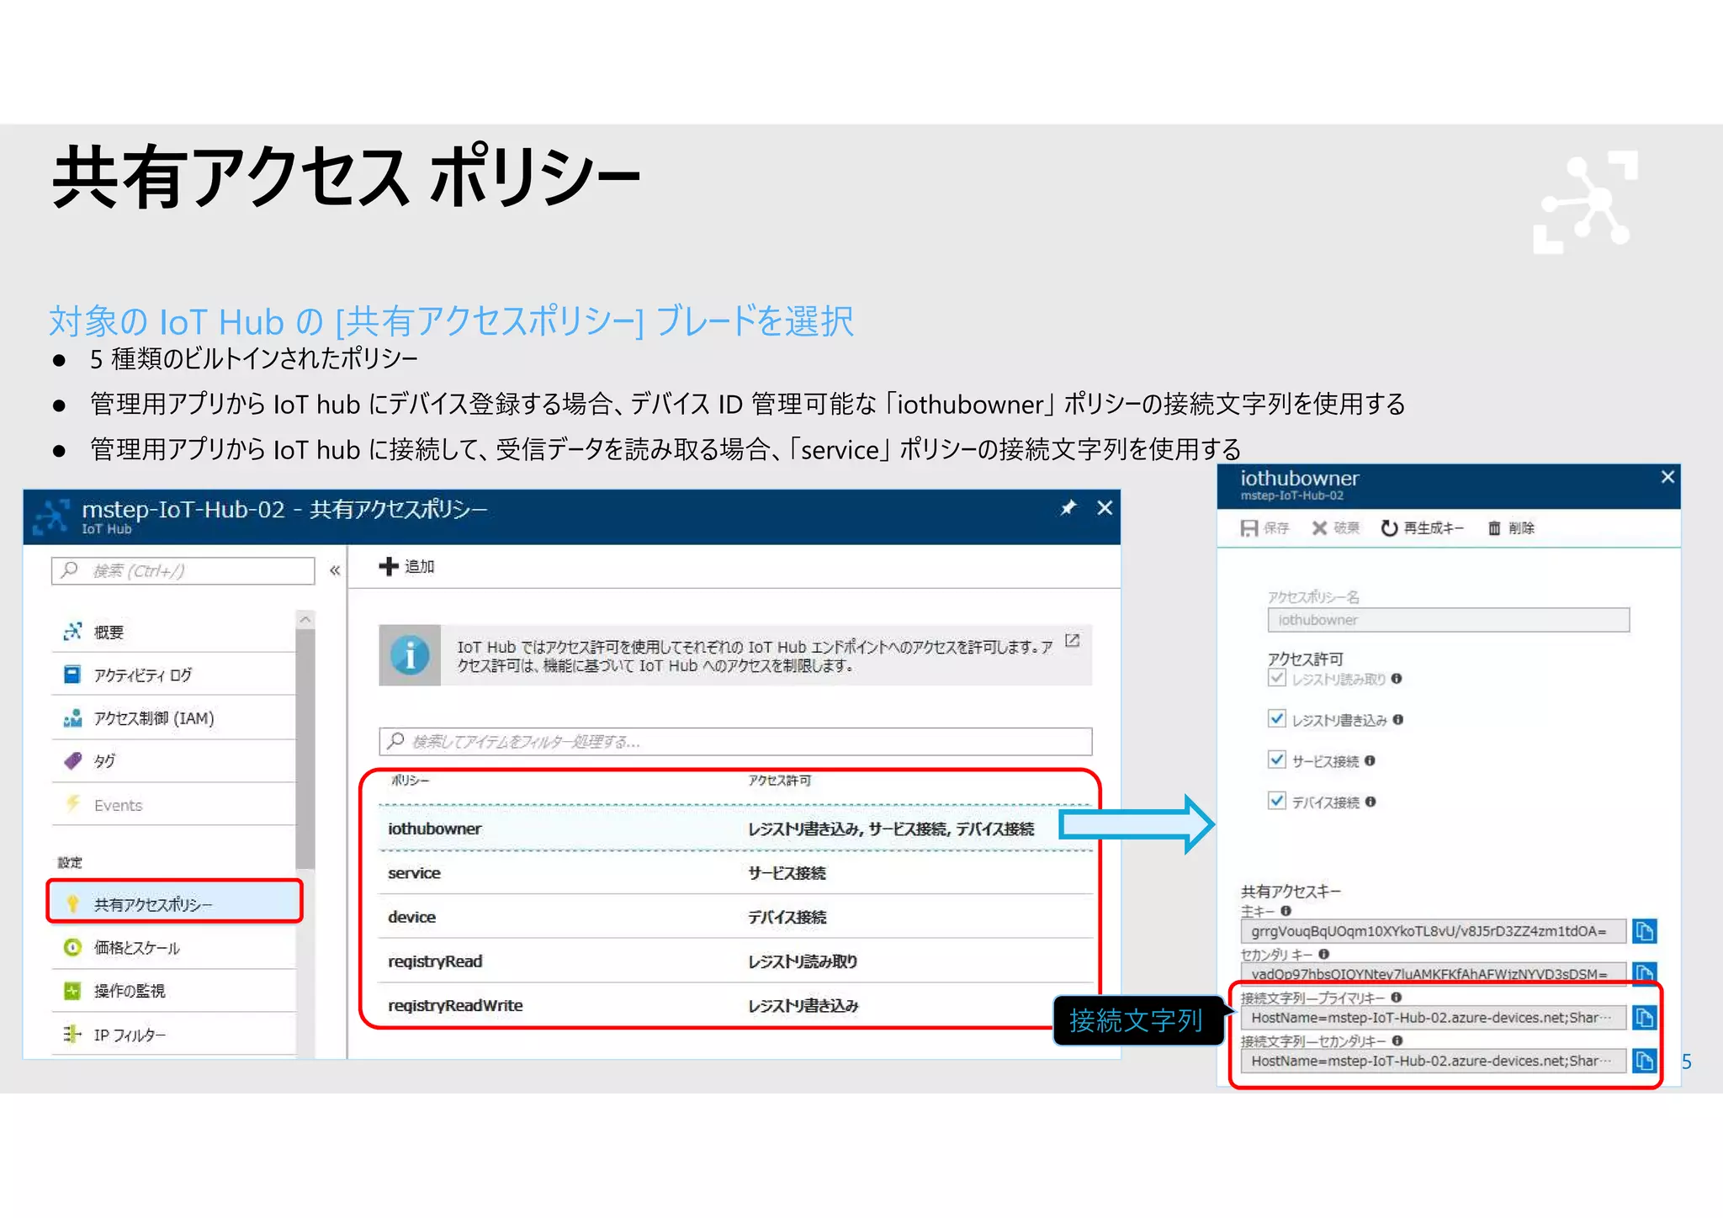Viewport: 1723px width, 1218px height.
Task: Click info icon next to サービス接続
Action: point(1370,760)
